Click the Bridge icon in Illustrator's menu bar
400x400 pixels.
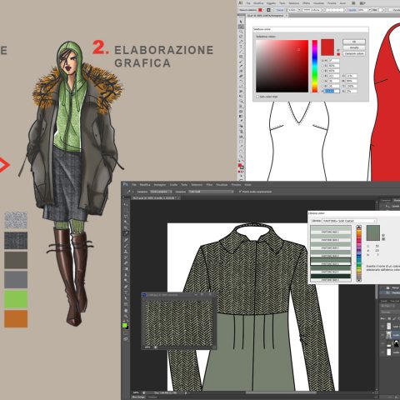pyautogui.click(x=353, y=3)
